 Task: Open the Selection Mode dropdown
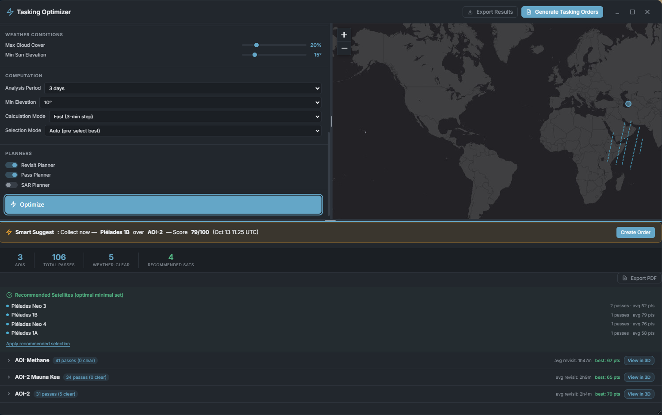[x=183, y=131]
